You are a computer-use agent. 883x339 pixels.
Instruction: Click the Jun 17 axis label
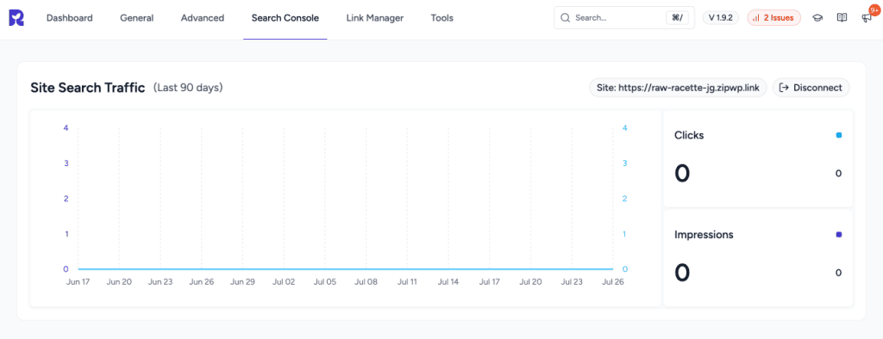[78, 281]
